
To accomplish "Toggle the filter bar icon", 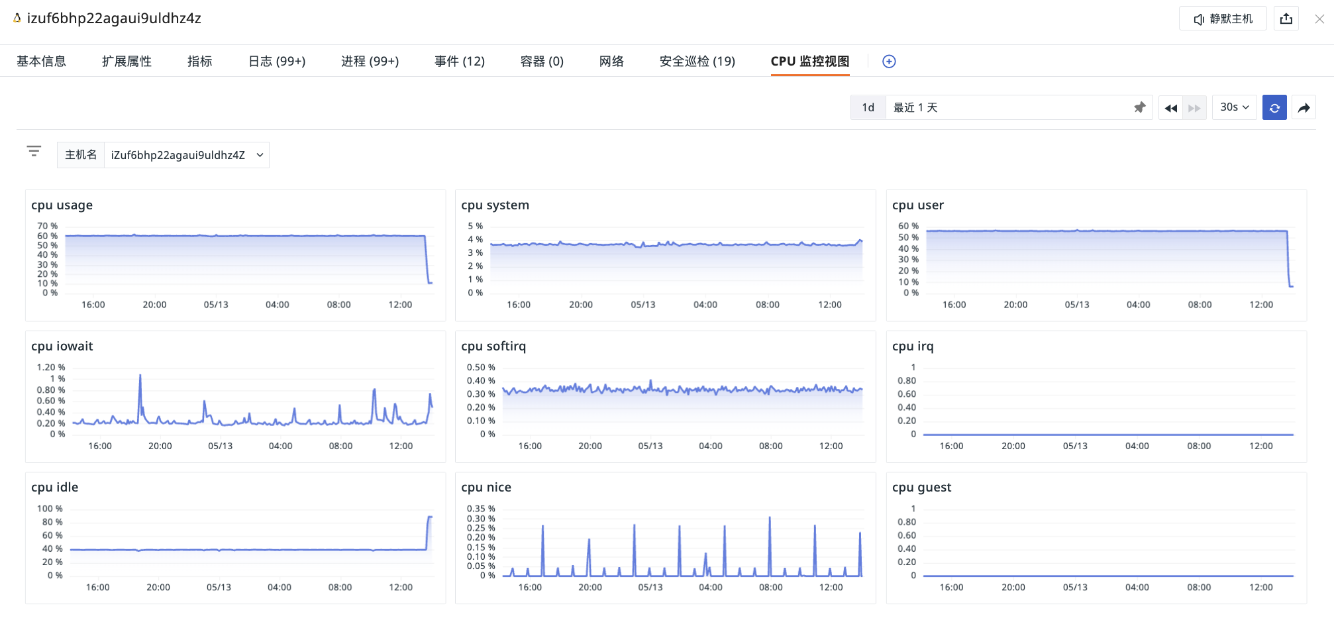I will pos(34,151).
